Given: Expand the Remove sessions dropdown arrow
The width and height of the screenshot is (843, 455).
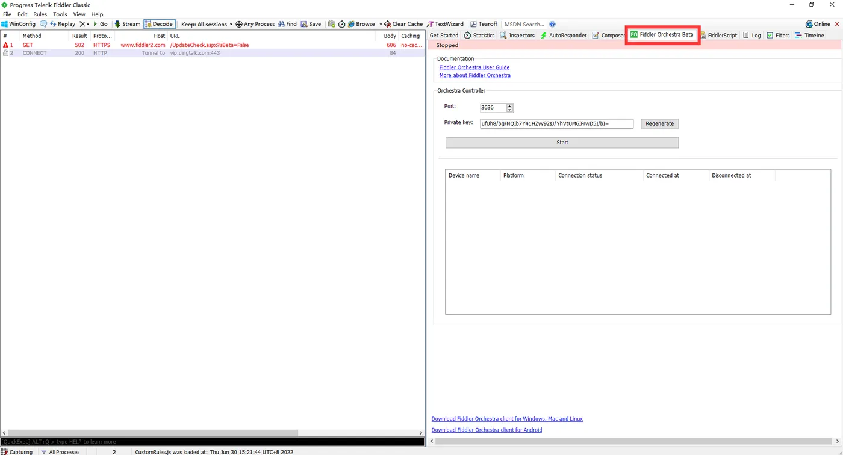Looking at the screenshot, I should [88, 24].
